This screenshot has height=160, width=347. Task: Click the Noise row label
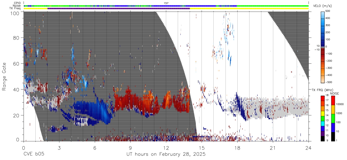click(x=17, y=6)
